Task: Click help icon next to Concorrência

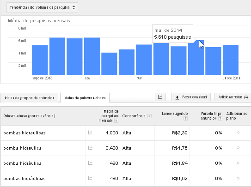Action: (x=149, y=116)
